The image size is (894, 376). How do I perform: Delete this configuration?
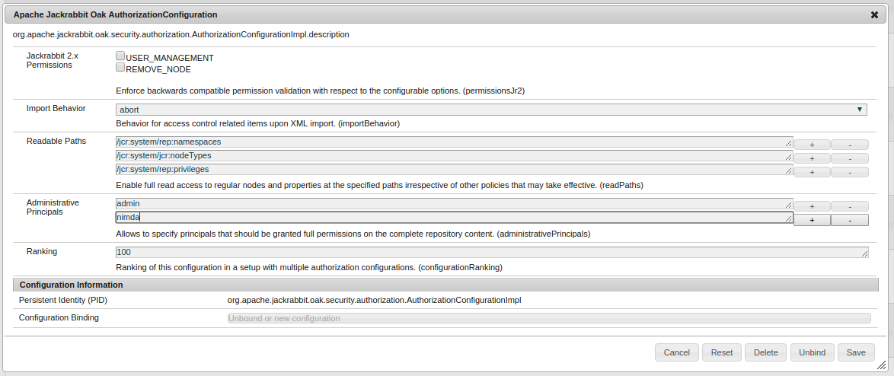pos(765,352)
